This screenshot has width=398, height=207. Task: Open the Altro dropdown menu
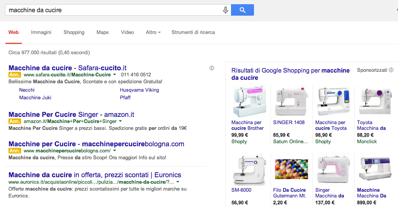[x=153, y=32]
